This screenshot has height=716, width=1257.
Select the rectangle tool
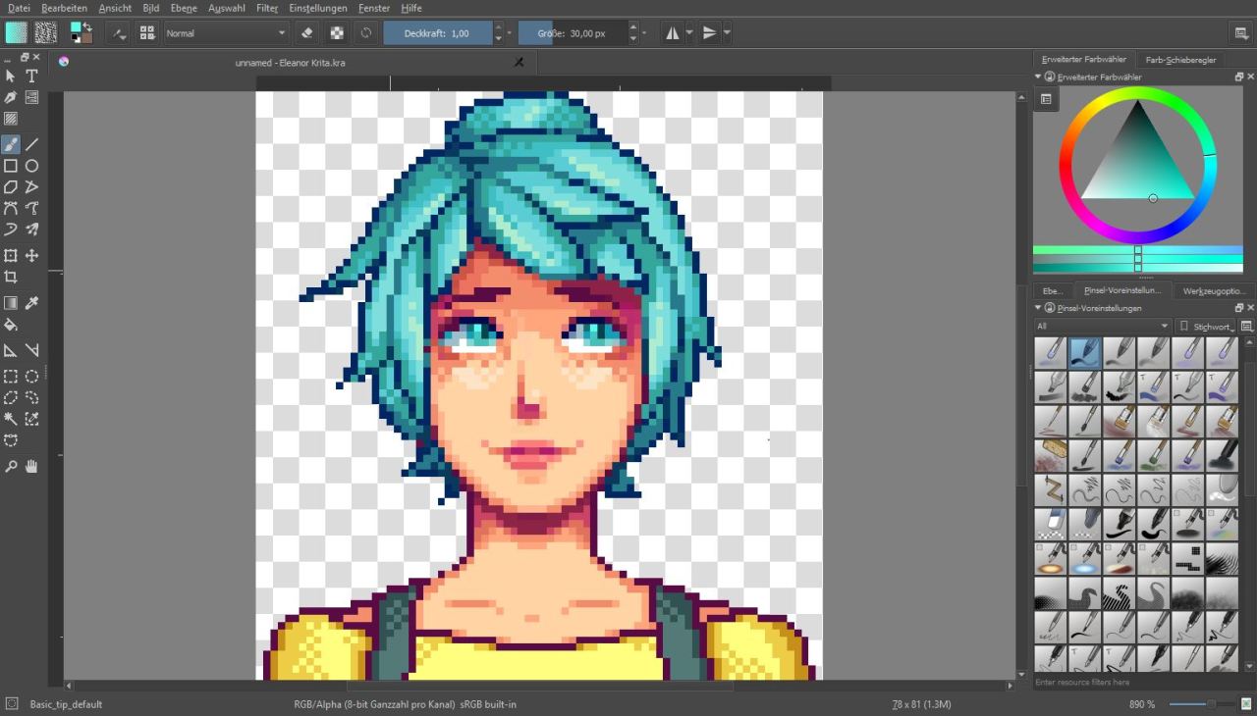point(11,166)
